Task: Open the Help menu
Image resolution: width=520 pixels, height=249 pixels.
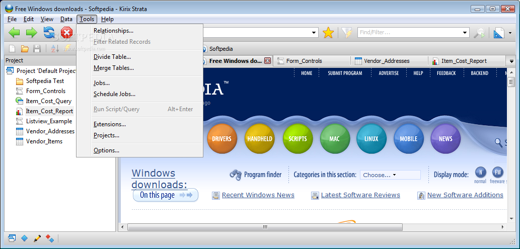Action: coord(107,19)
